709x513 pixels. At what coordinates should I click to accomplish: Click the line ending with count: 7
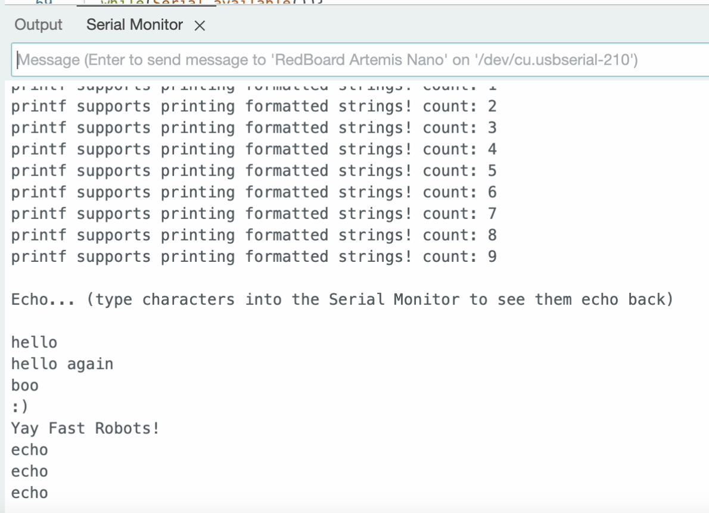coord(254,214)
